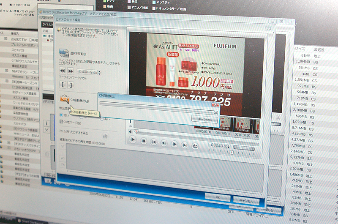Select the プレミアム8<自然> program row
Image resolution: width=338 pixels, height=224 pixels.
pos(25,45)
